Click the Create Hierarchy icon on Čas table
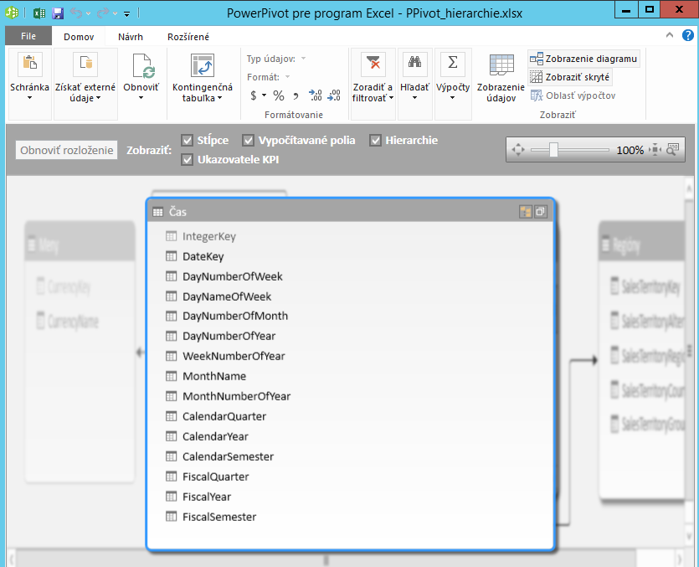 [526, 211]
